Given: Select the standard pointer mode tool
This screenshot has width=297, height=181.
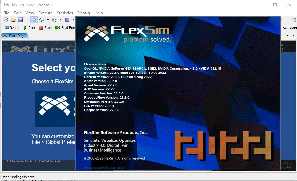Looking at the screenshot, I should pyautogui.click(x=34, y=20).
